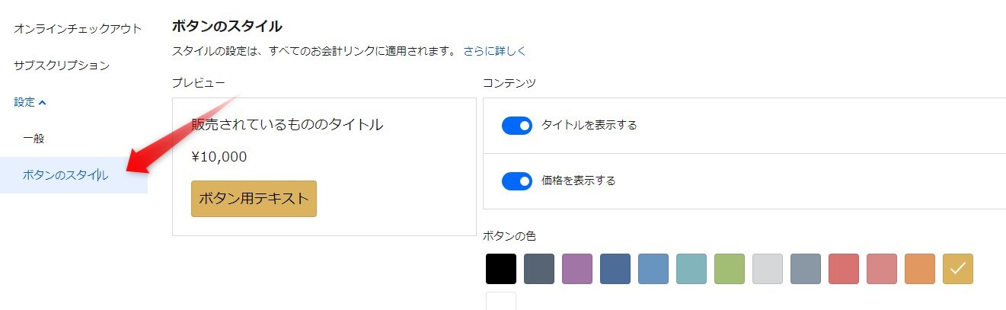This screenshot has width=1006, height=310.
Task: Choose the purple button color swatch
Action: (577, 269)
